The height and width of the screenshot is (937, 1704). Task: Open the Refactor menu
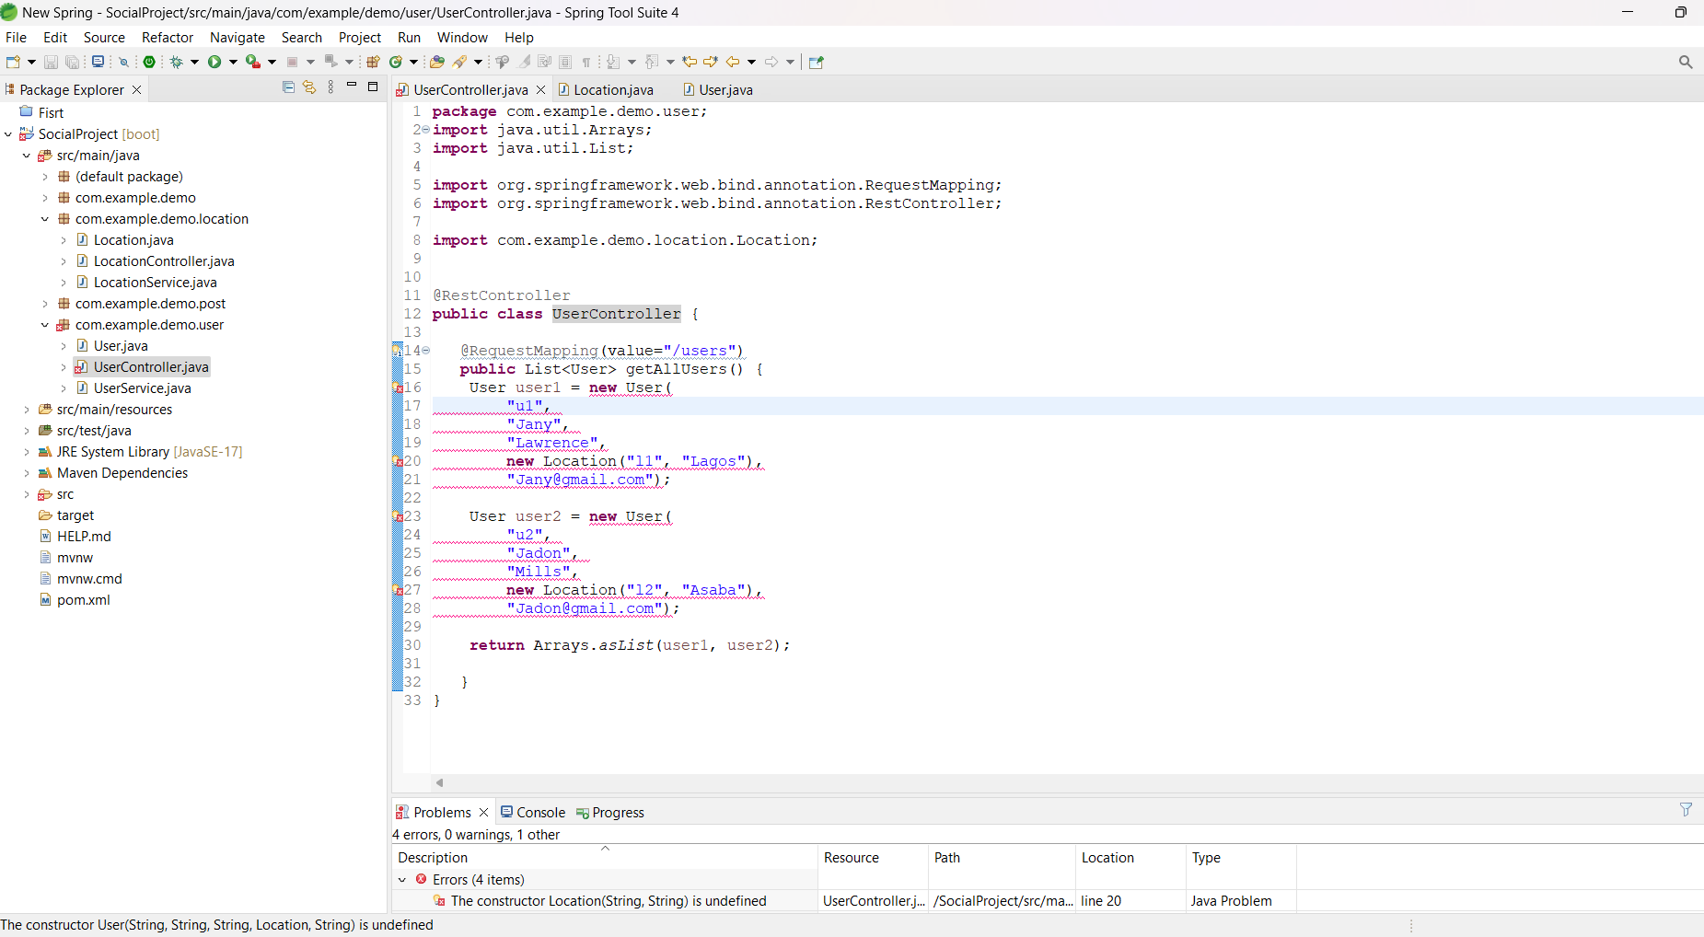(167, 38)
